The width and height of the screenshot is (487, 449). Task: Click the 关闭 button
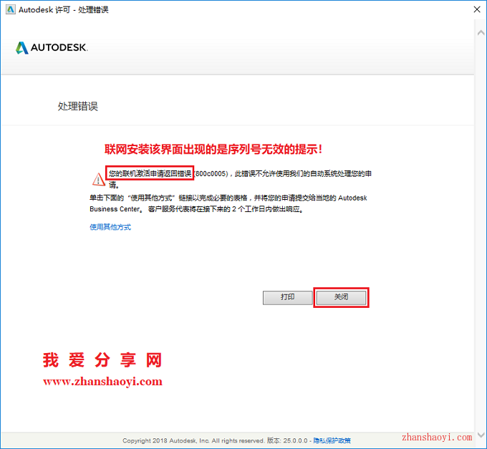[341, 297]
